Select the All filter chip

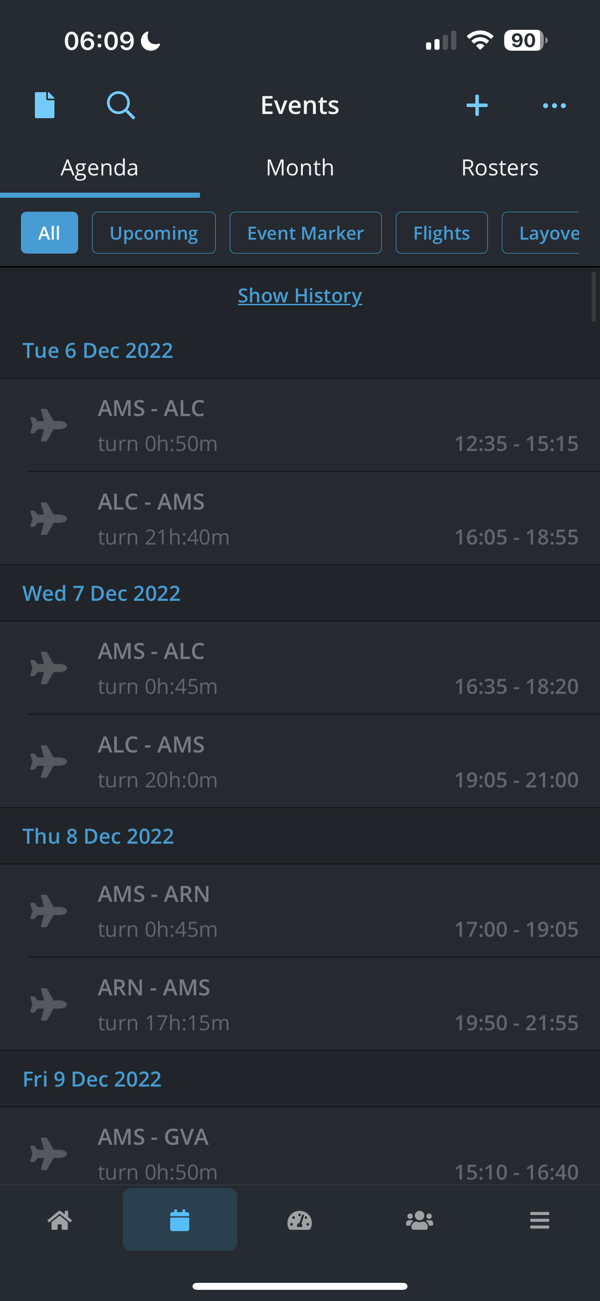[49, 233]
